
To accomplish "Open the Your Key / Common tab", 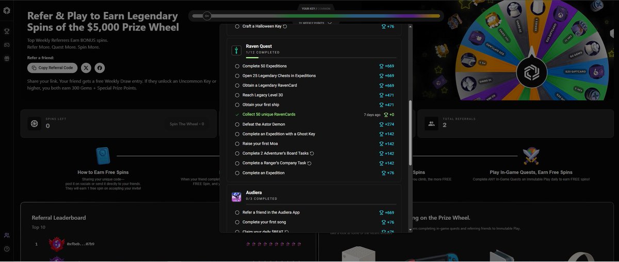I will tap(317, 9).
